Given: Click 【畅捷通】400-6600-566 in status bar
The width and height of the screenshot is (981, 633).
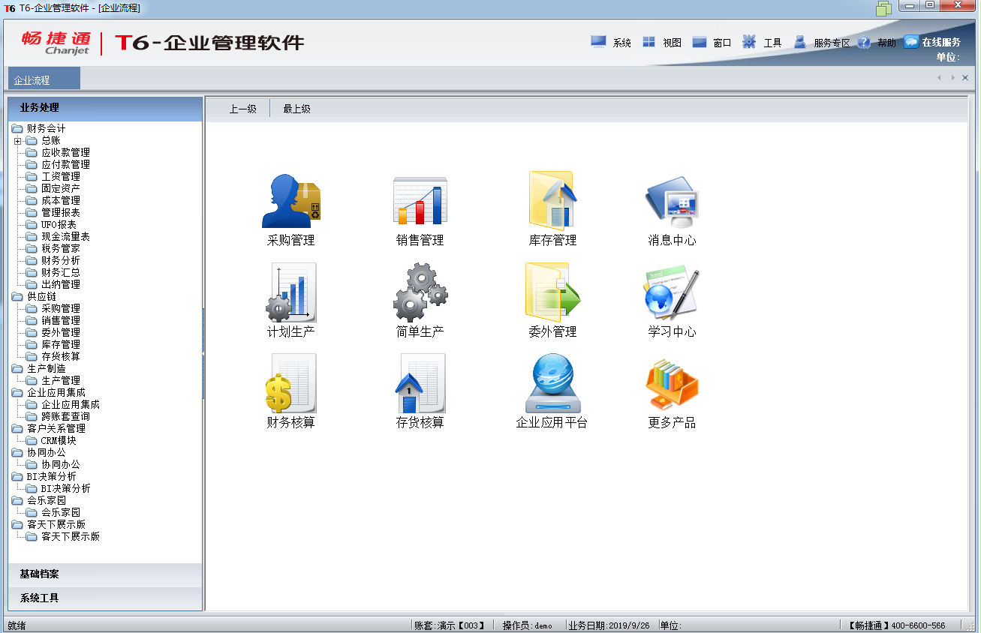Looking at the screenshot, I should point(897,625).
